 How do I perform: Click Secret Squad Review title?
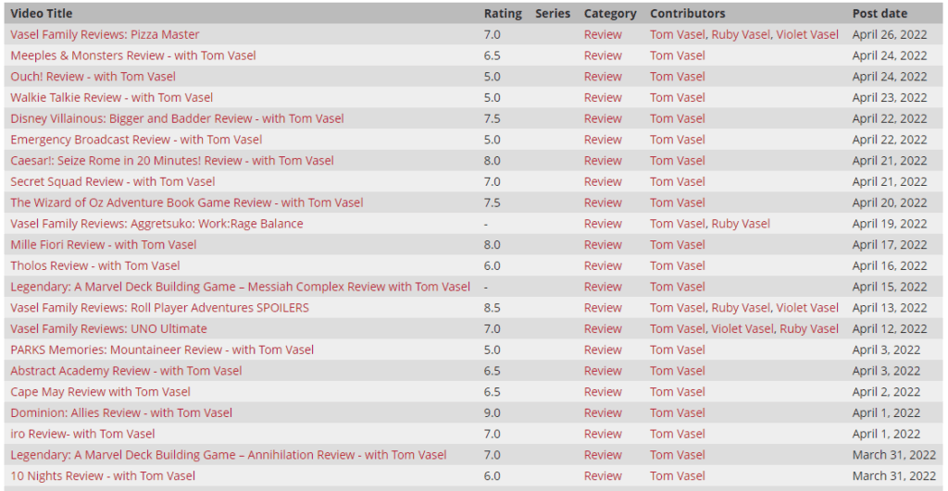(x=112, y=182)
